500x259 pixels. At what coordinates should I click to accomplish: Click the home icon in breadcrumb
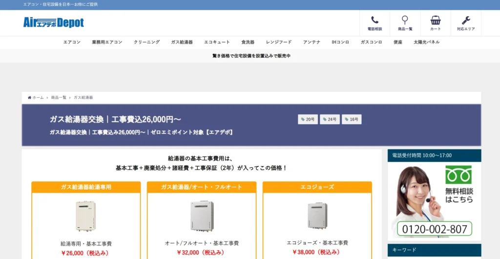(x=30, y=98)
